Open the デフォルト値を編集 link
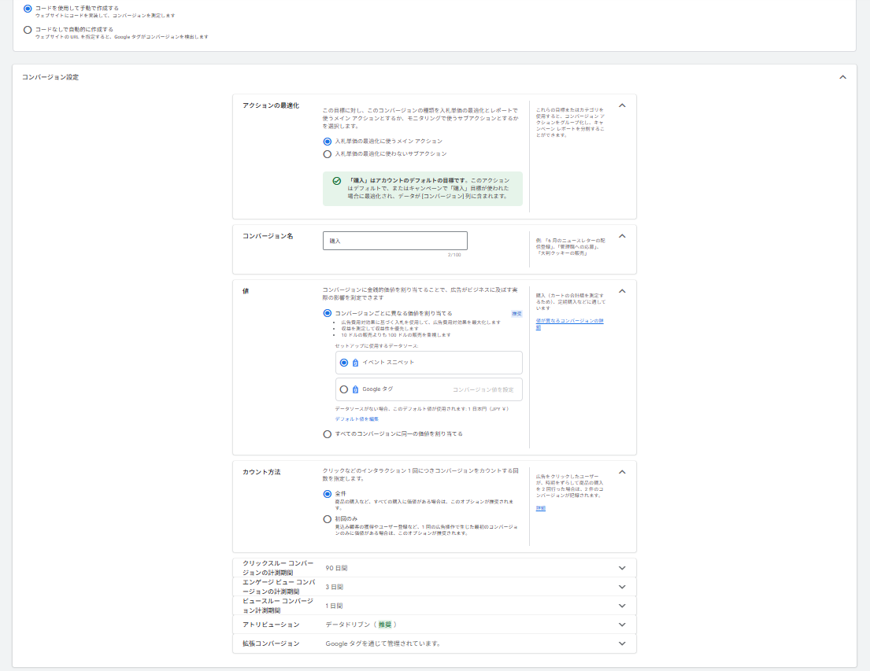Image resolution: width=870 pixels, height=671 pixels. coord(351,419)
